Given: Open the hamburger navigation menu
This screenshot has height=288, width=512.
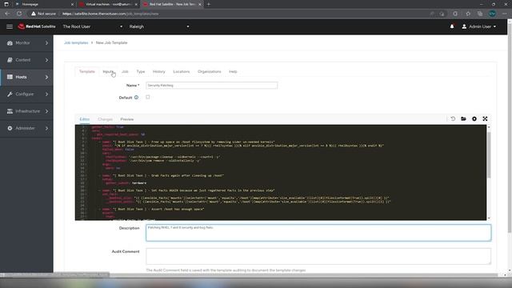Looking at the screenshot, I should coord(10,26).
